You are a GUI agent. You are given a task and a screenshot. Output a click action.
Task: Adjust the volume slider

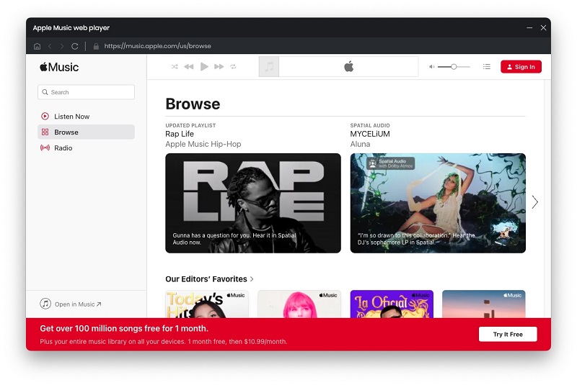click(454, 67)
